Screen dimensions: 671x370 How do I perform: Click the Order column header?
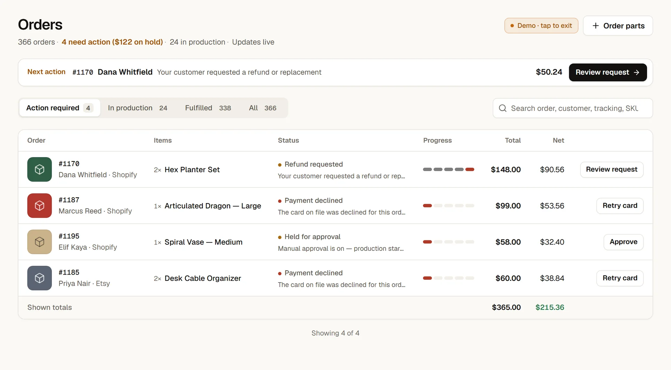point(36,140)
